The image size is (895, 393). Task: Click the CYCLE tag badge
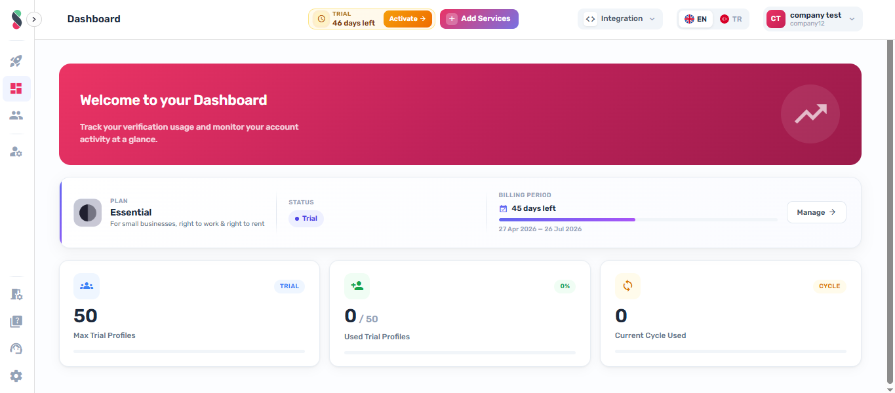829,286
